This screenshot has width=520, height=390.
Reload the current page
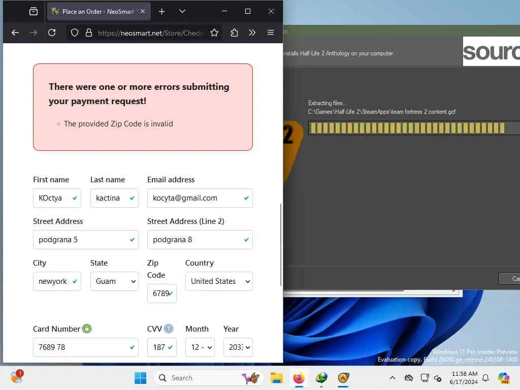tap(52, 32)
